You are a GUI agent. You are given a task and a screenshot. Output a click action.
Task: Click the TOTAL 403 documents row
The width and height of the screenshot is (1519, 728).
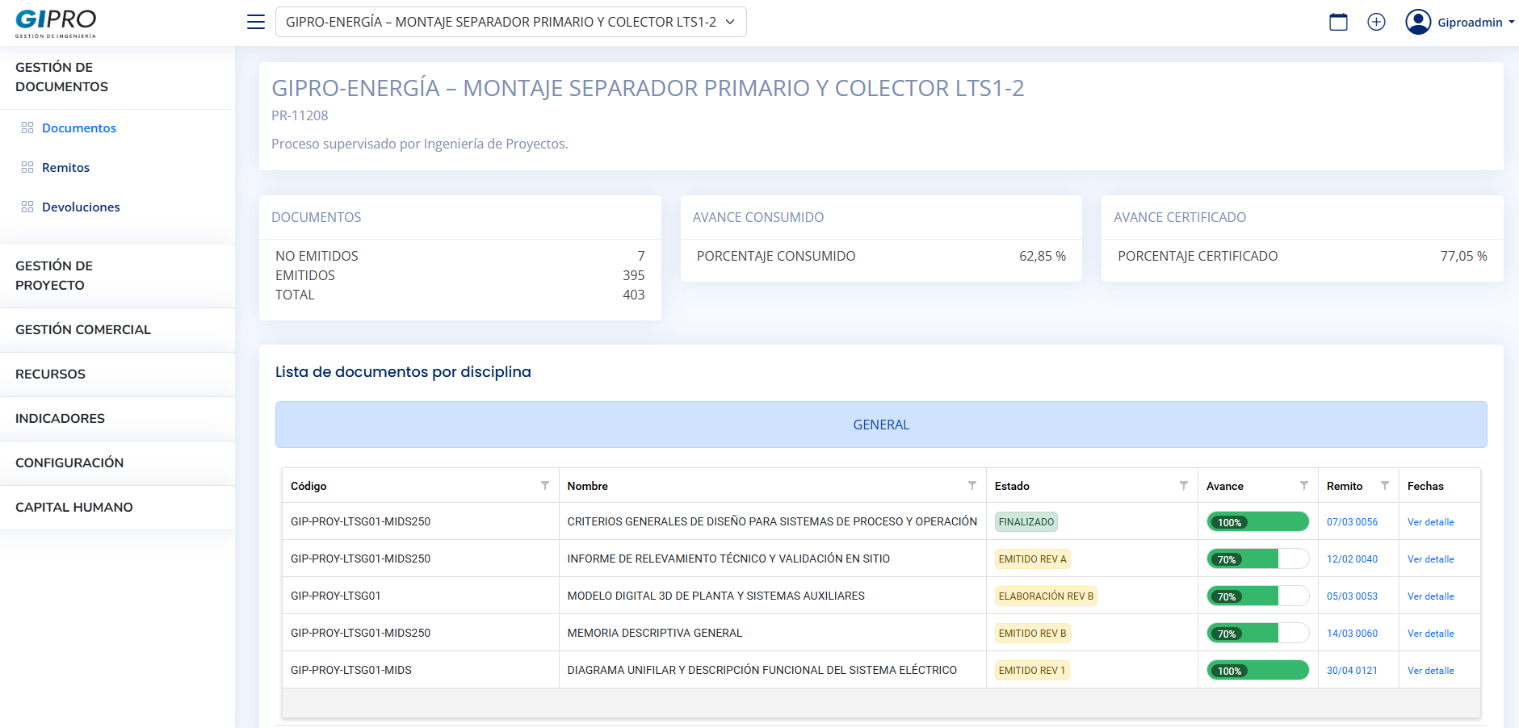[x=459, y=295]
